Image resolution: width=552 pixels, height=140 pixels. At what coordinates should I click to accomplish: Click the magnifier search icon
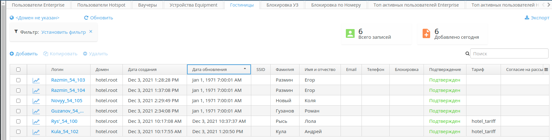pos(467,54)
